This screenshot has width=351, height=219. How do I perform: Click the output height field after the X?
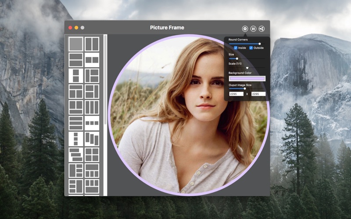tap(258, 94)
